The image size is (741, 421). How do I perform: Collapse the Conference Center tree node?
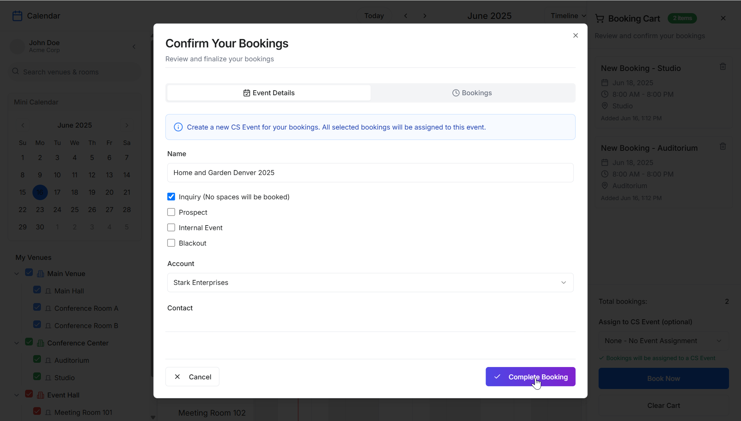pyautogui.click(x=17, y=343)
